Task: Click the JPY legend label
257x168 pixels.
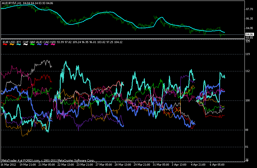Action: click(19, 42)
